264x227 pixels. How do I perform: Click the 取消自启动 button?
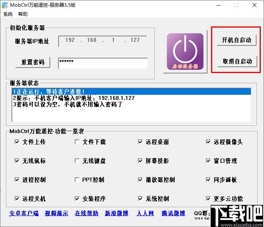coord(237,61)
